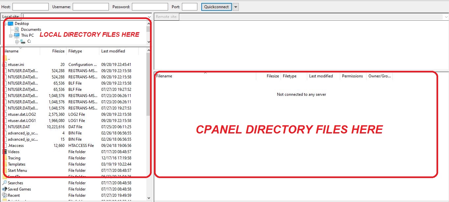
Task: Click the Desktop icon in local tree
Action: pos(11,24)
